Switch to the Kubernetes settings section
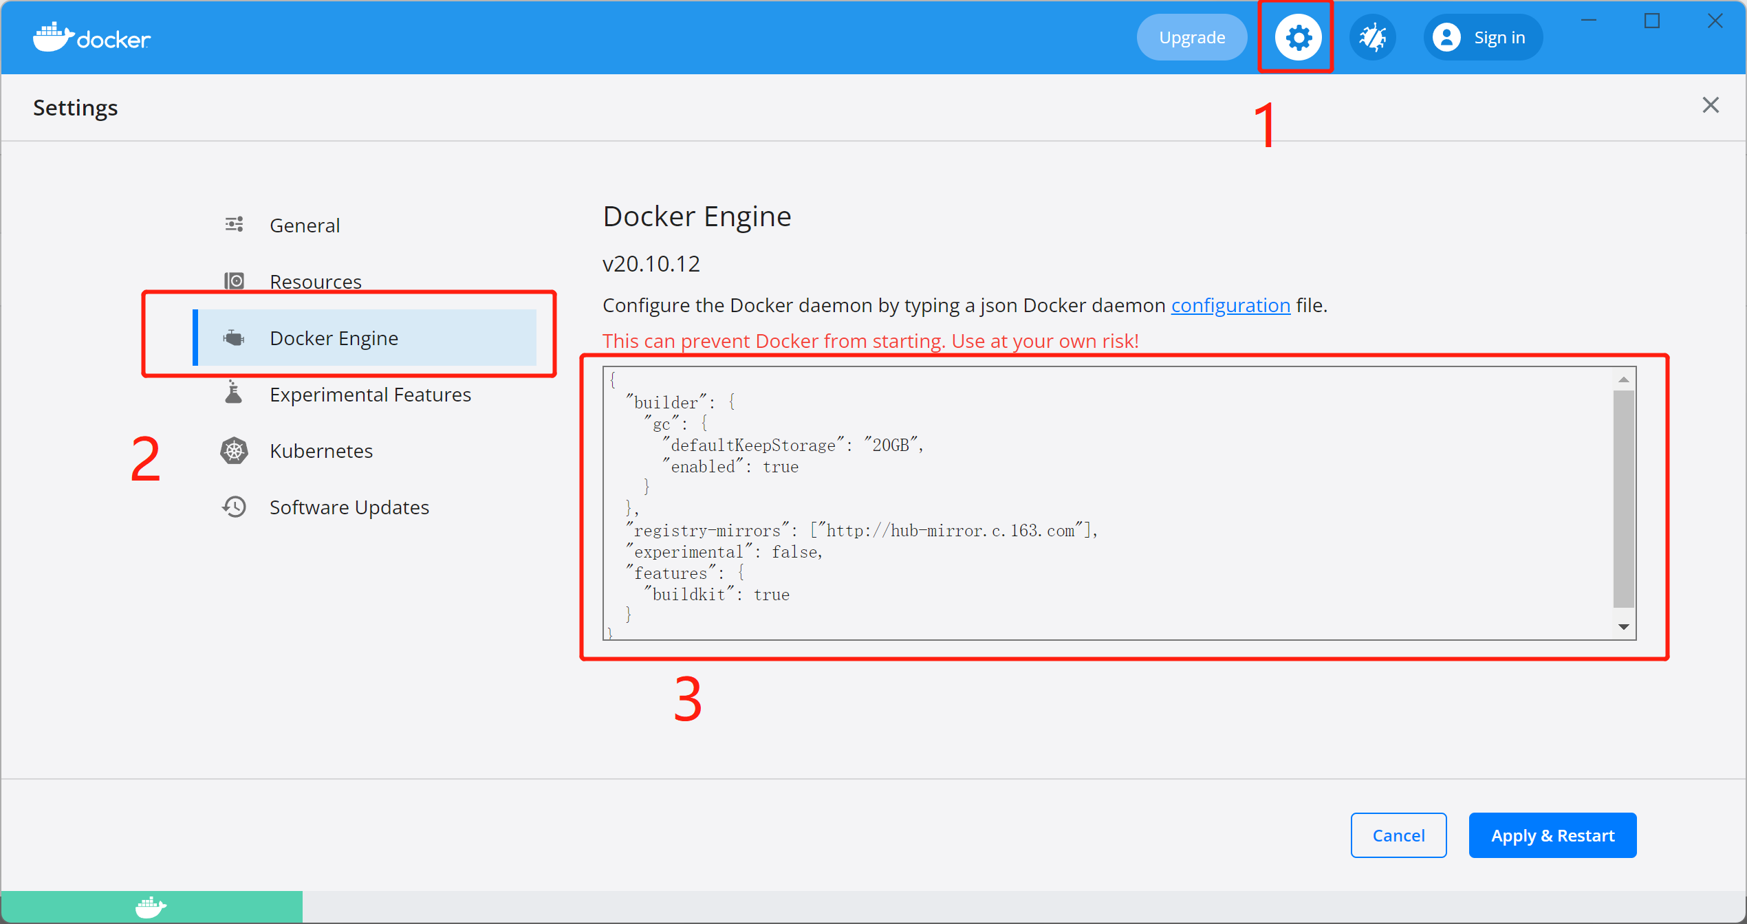Viewport: 1747px width, 924px height. tap(321, 451)
